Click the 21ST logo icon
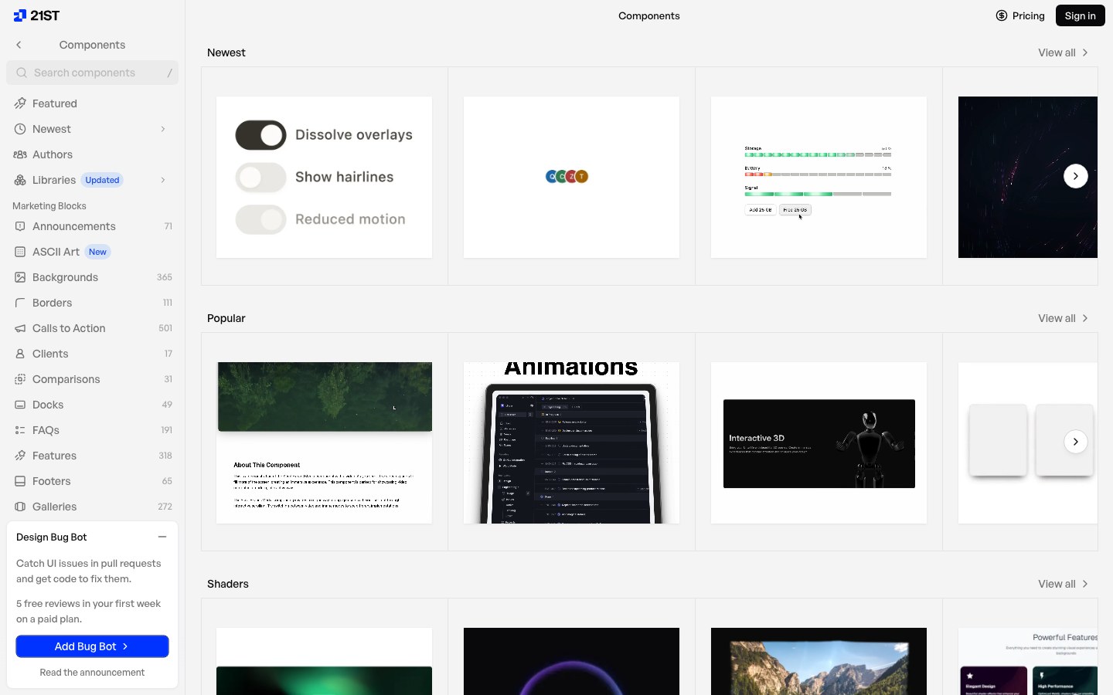This screenshot has width=1113, height=695. click(20, 15)
